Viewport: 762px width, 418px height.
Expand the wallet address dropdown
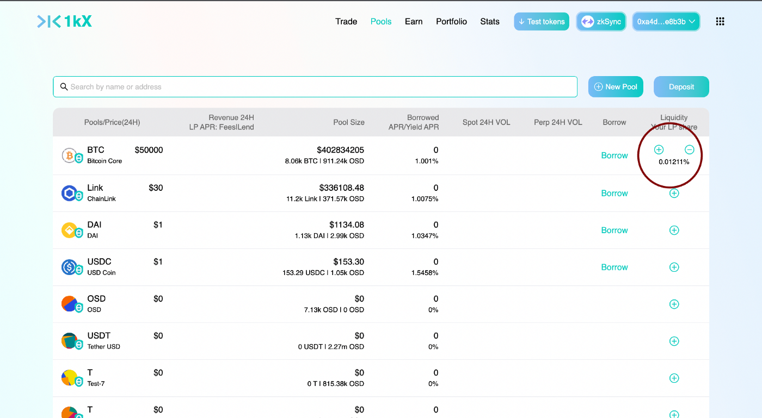[666, 22]
